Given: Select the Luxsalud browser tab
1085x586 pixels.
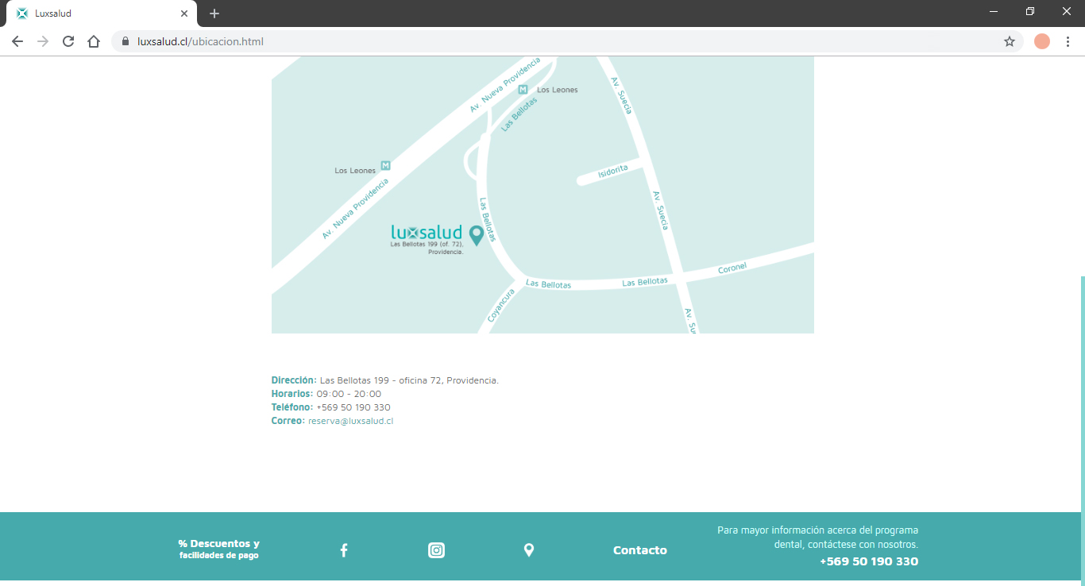Looking at the screenshot, I should pos(95,13).
